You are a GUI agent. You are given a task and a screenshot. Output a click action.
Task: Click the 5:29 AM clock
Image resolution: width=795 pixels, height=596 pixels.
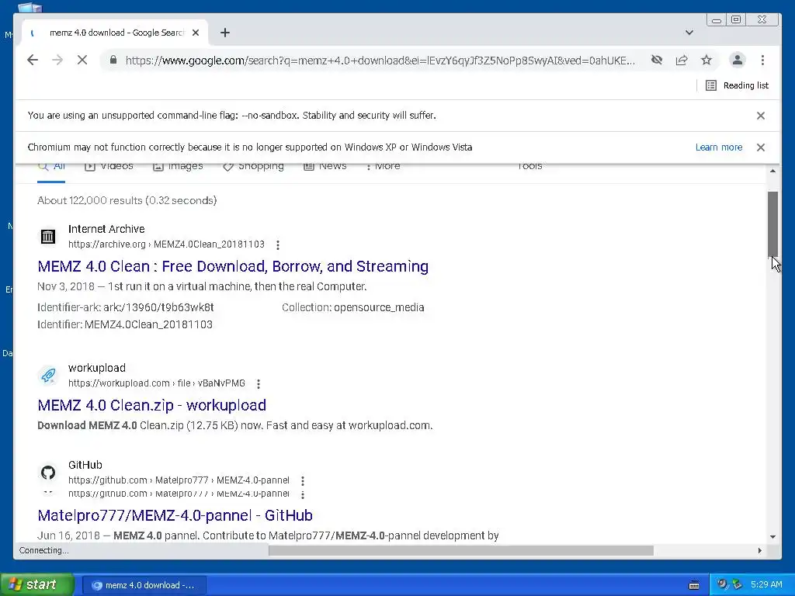coord(766,584)
